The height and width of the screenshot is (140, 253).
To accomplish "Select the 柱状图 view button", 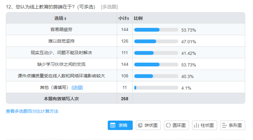I will pyautogui.click(x=204, y=125).
